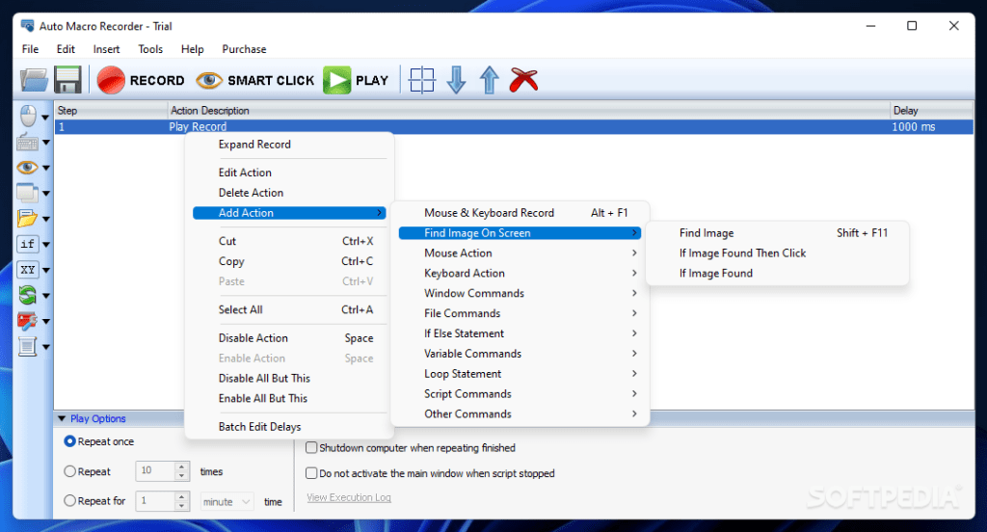
Task: Open the Purchase menu
Action: pos(244,49)
